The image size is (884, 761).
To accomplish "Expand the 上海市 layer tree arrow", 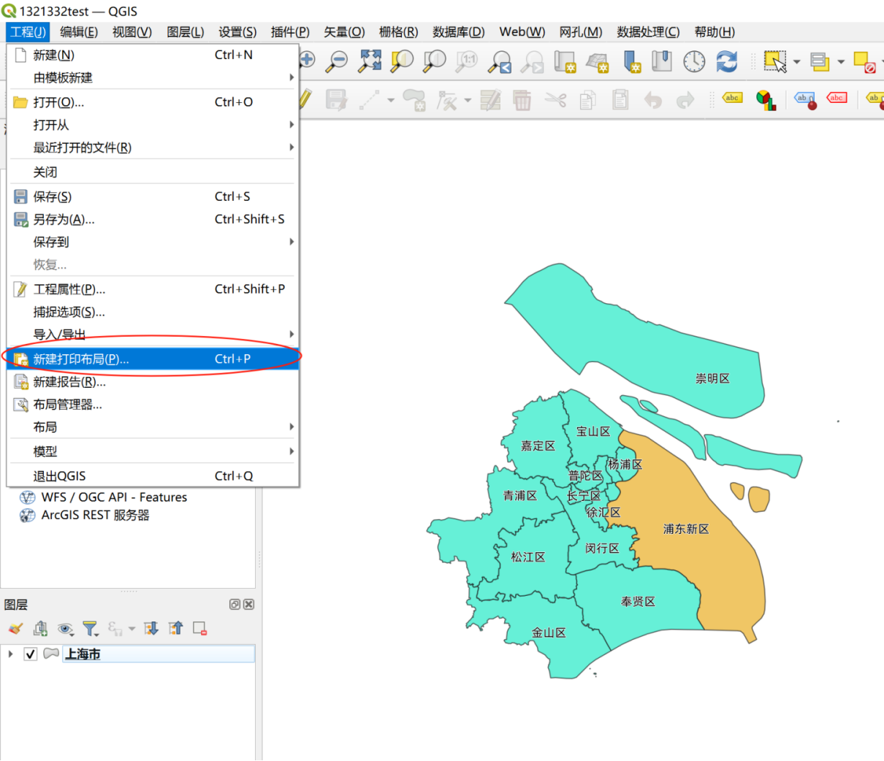I will tap(10, 654).
